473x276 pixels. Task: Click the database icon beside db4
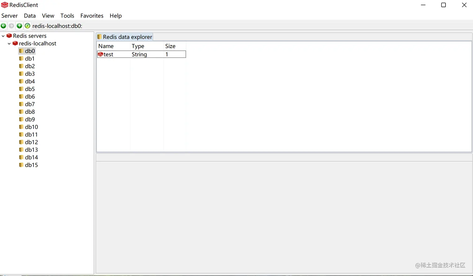point(21,81)
